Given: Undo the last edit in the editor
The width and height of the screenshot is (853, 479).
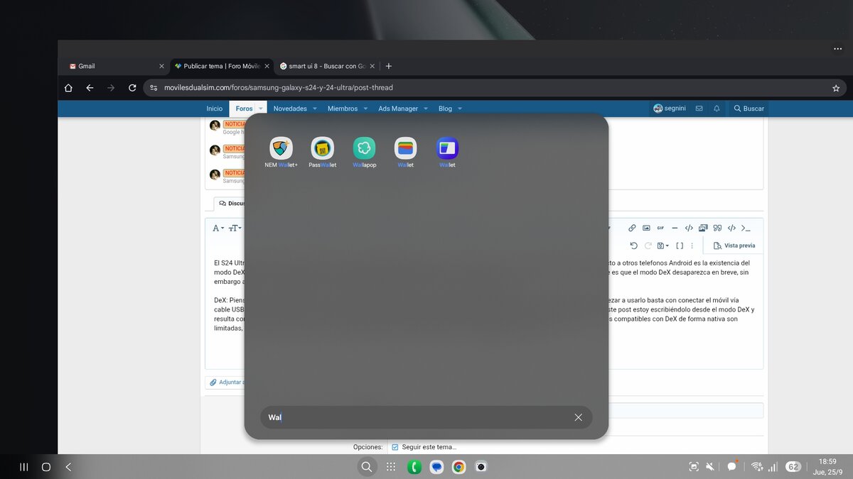Looking at the screenshot, I should tap(633, 246).
